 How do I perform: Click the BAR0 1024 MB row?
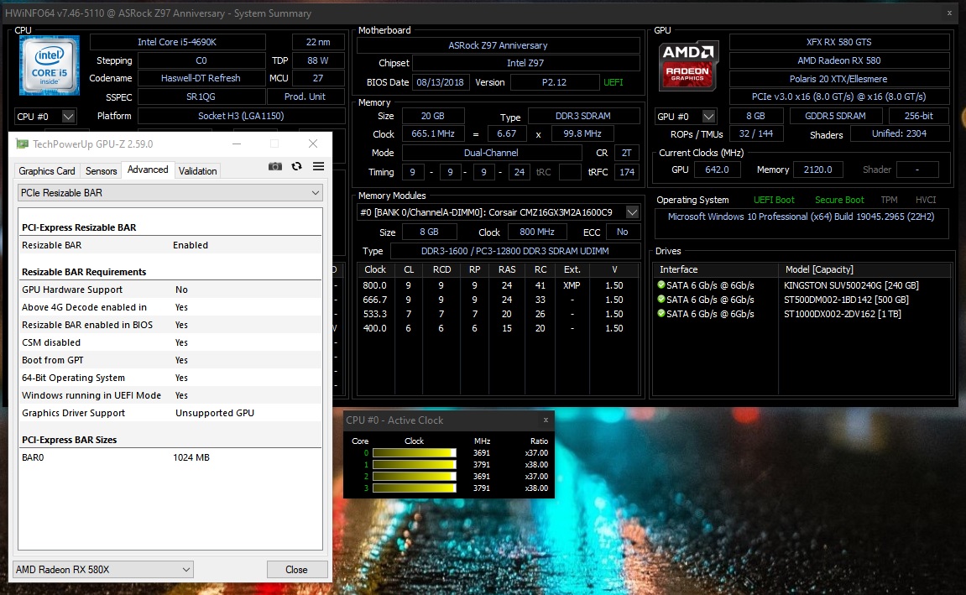point(170,457)
